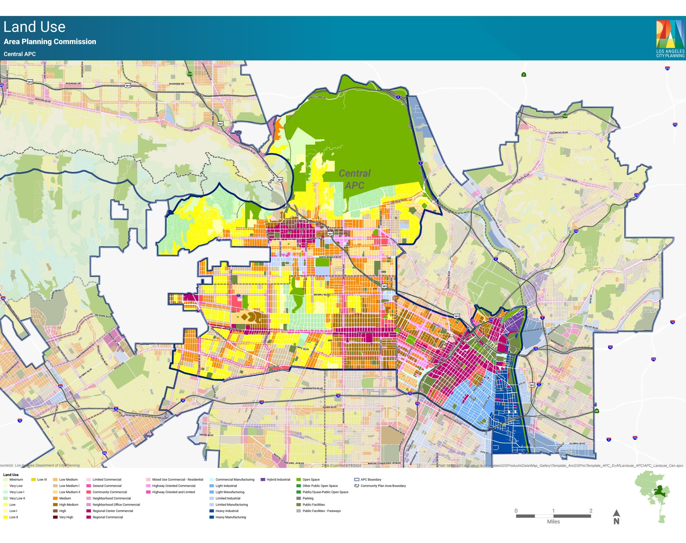Click the LOS FELIZ BLVD street label

tap(399, 201)
